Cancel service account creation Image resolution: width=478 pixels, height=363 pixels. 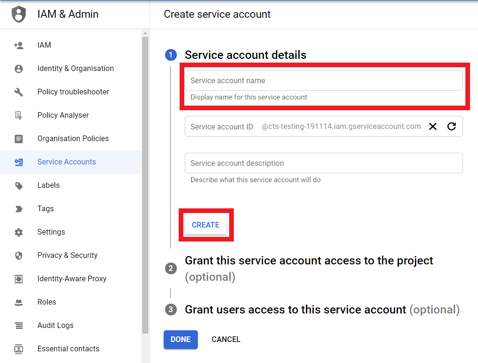[226, 340]
